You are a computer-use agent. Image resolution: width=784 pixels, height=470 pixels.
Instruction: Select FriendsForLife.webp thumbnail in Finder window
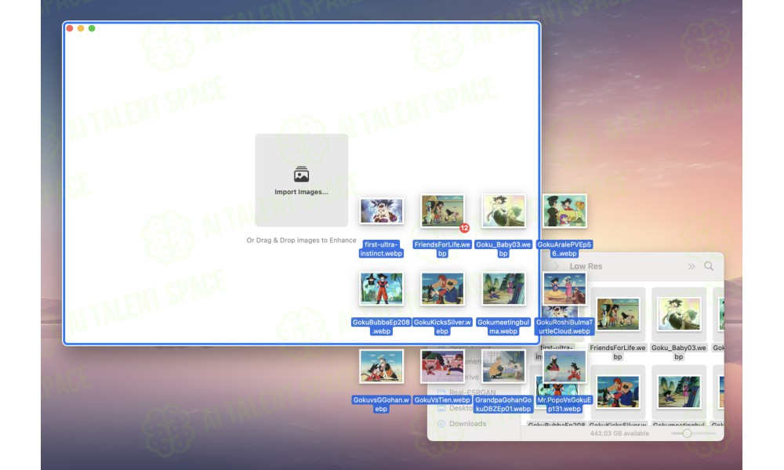618,314
